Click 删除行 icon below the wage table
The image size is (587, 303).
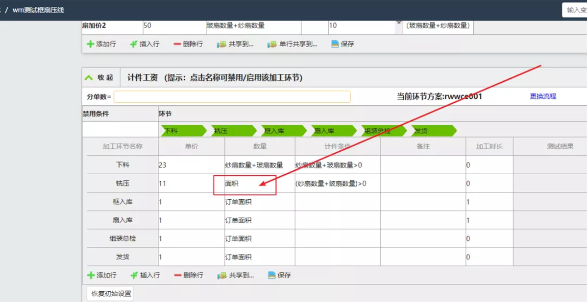[177, 275]
